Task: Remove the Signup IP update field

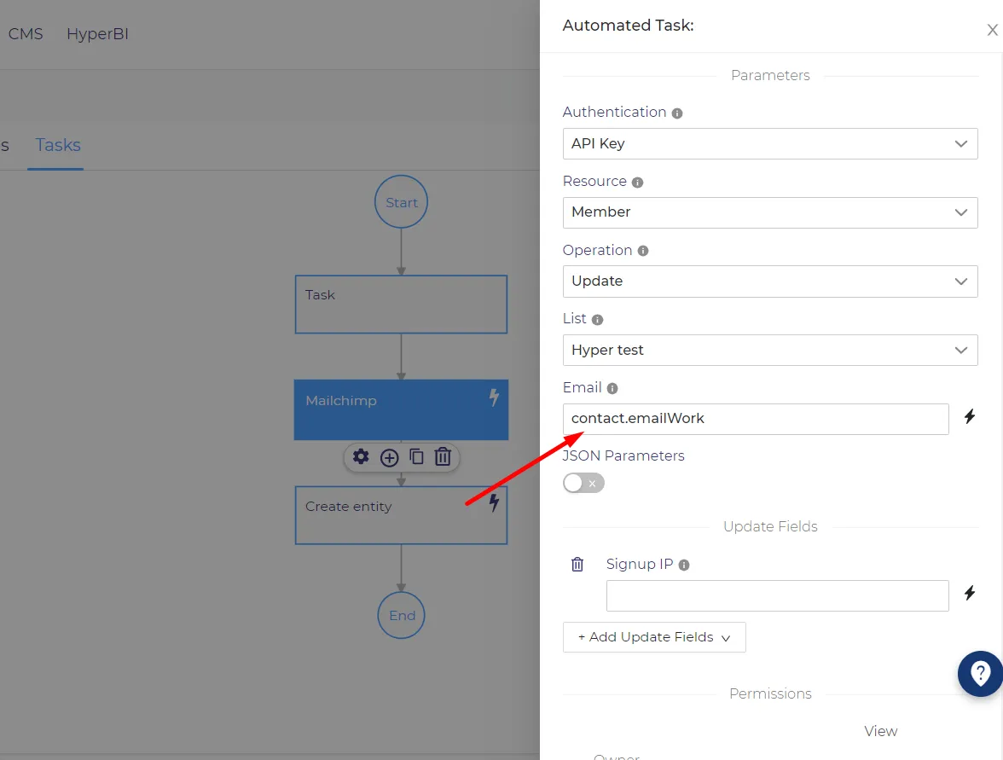Action: (x=577, y=565)
